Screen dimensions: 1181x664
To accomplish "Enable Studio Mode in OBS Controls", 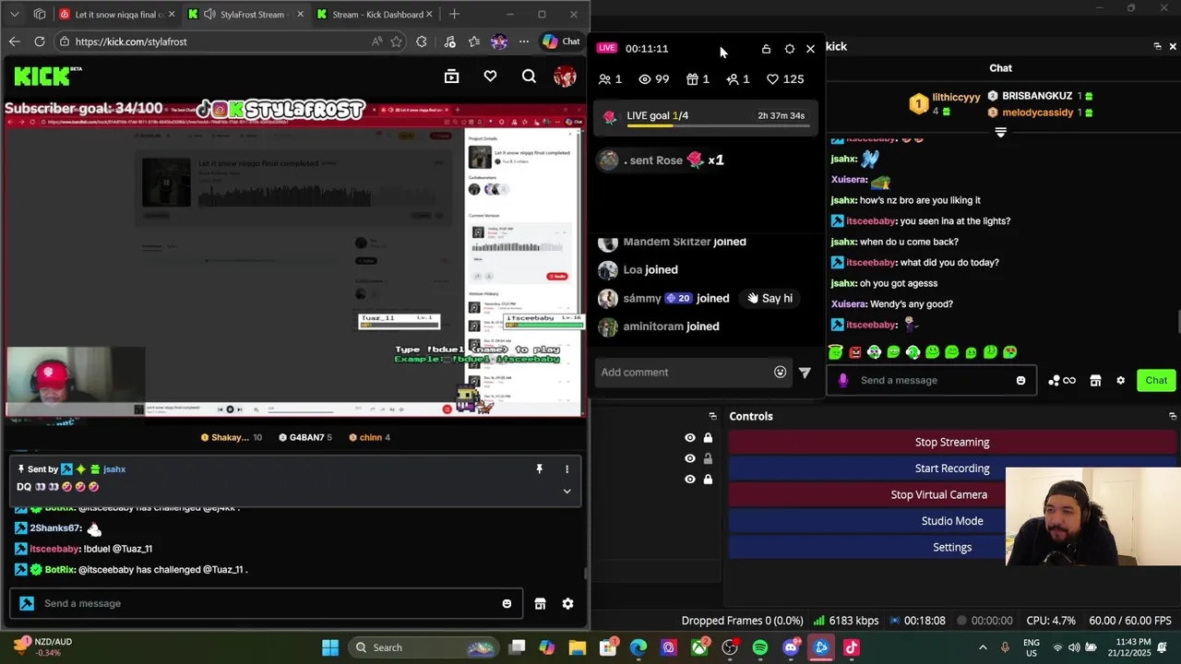I will coord(951,521).
